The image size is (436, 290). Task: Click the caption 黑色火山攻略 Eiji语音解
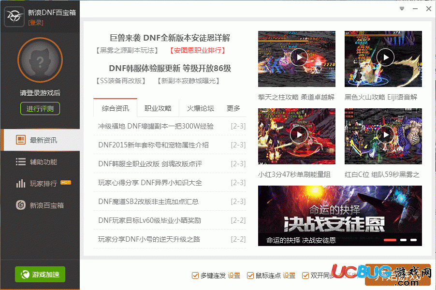pyautogui.click(x=381, y=97)
